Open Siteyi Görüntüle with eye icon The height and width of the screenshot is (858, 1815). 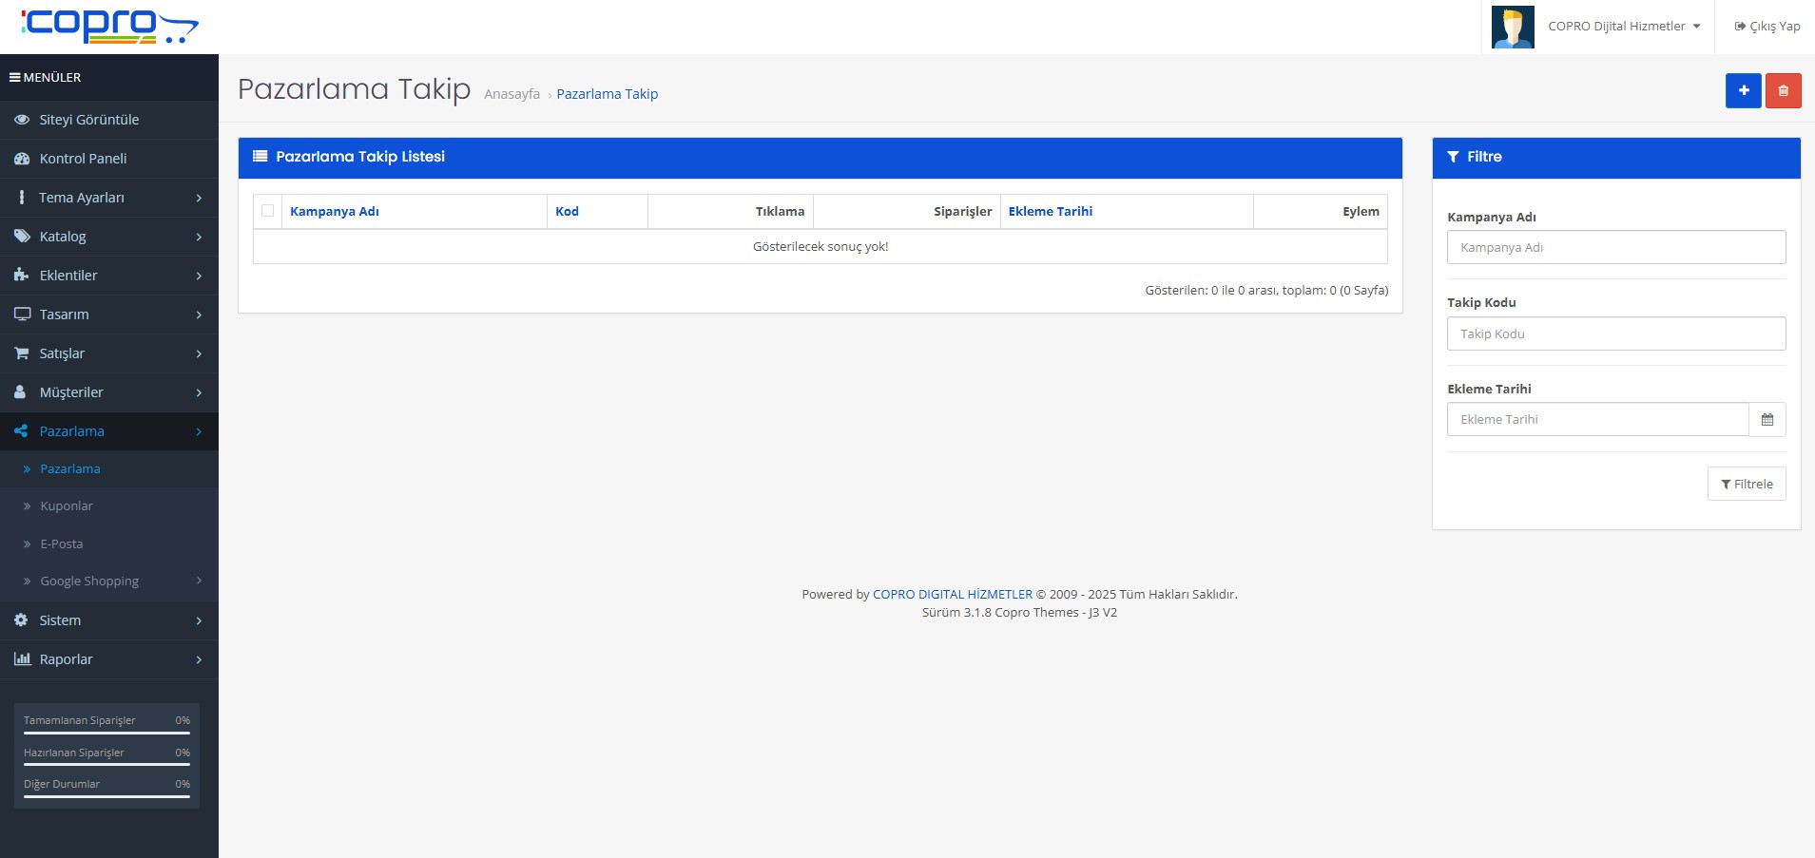[x=88, y=120]
